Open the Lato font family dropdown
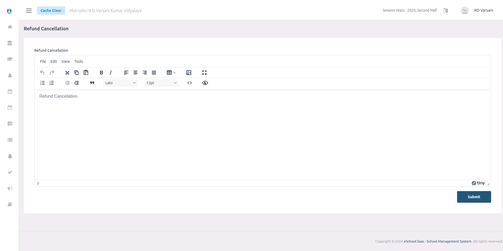The width and height of the screenshot is (503, 251). point(120,83)
